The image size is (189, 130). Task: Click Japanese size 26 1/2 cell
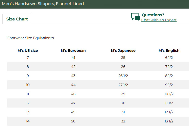tap(123, 76)
